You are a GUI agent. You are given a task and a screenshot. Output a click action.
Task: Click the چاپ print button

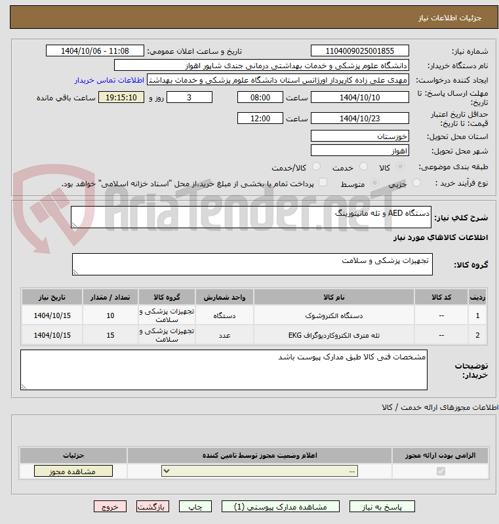[195, 507]
